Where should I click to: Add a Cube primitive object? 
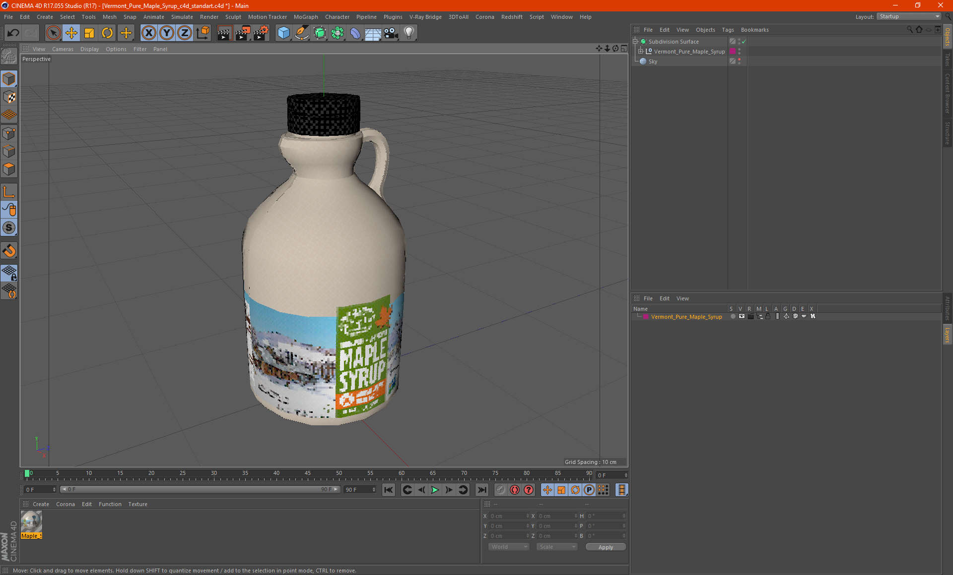[x=283, y=33]
